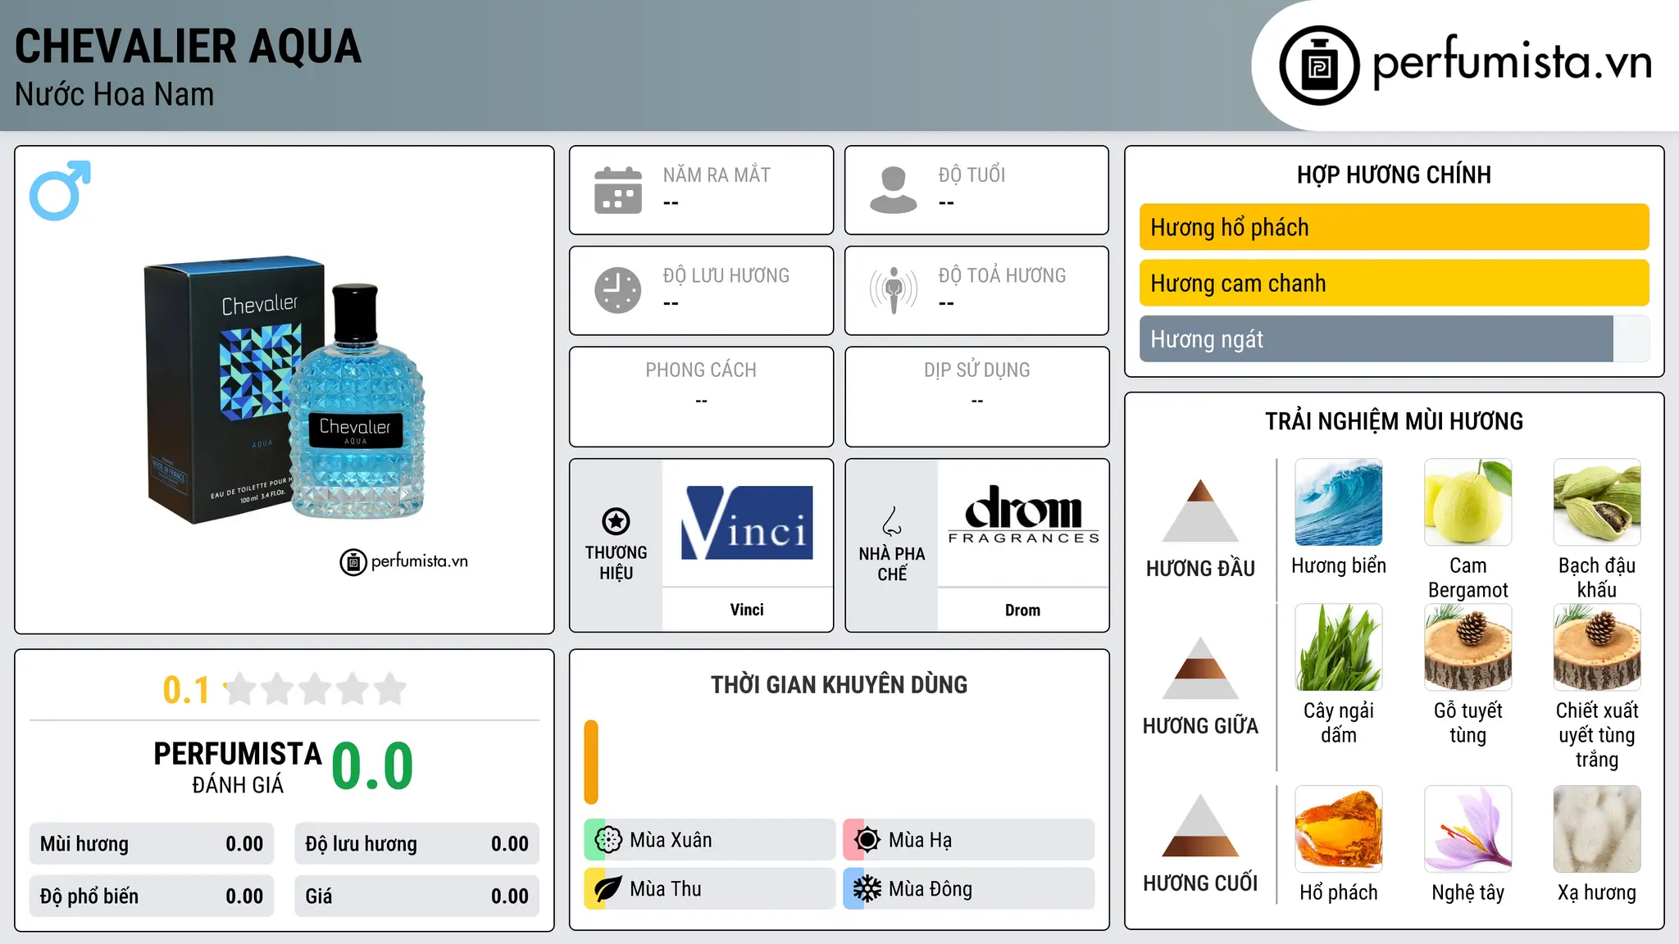The image size is (1679, 944).
Task: Select the Cam Bergamot note image
Action: pyautogui.click(x=1468, y=502)
